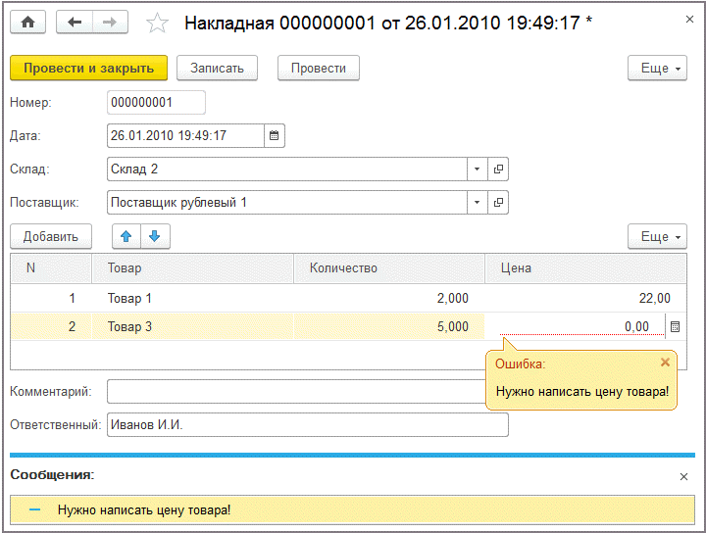Open the calendar picker for Дата
This screenshot has height=533, width=706.
click(275, 135)
